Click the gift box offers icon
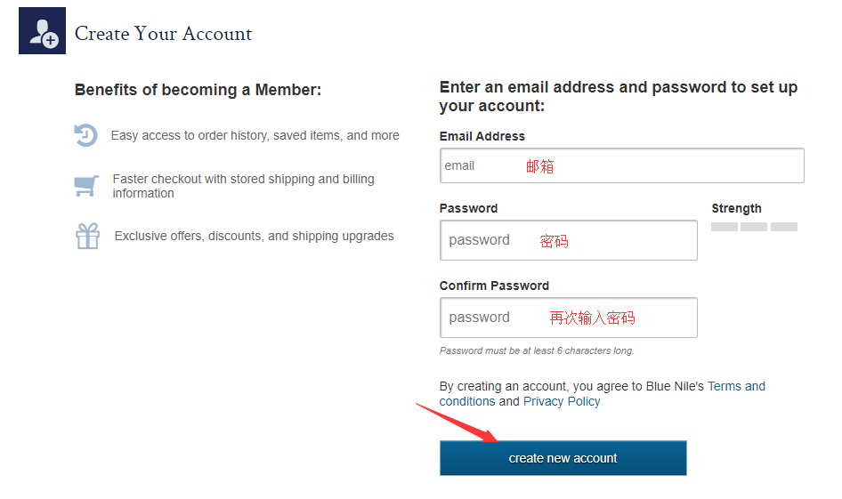This screenshot has width=842, height=499. coord(87,237)
